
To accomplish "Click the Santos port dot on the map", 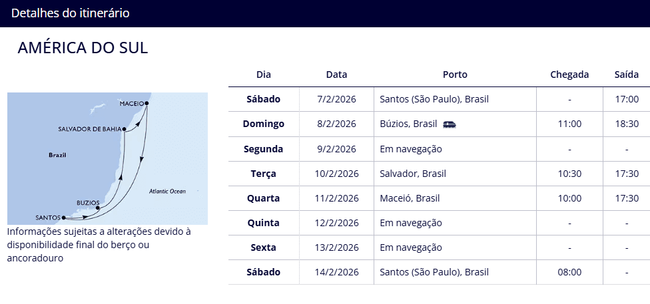I will (63, 218).
